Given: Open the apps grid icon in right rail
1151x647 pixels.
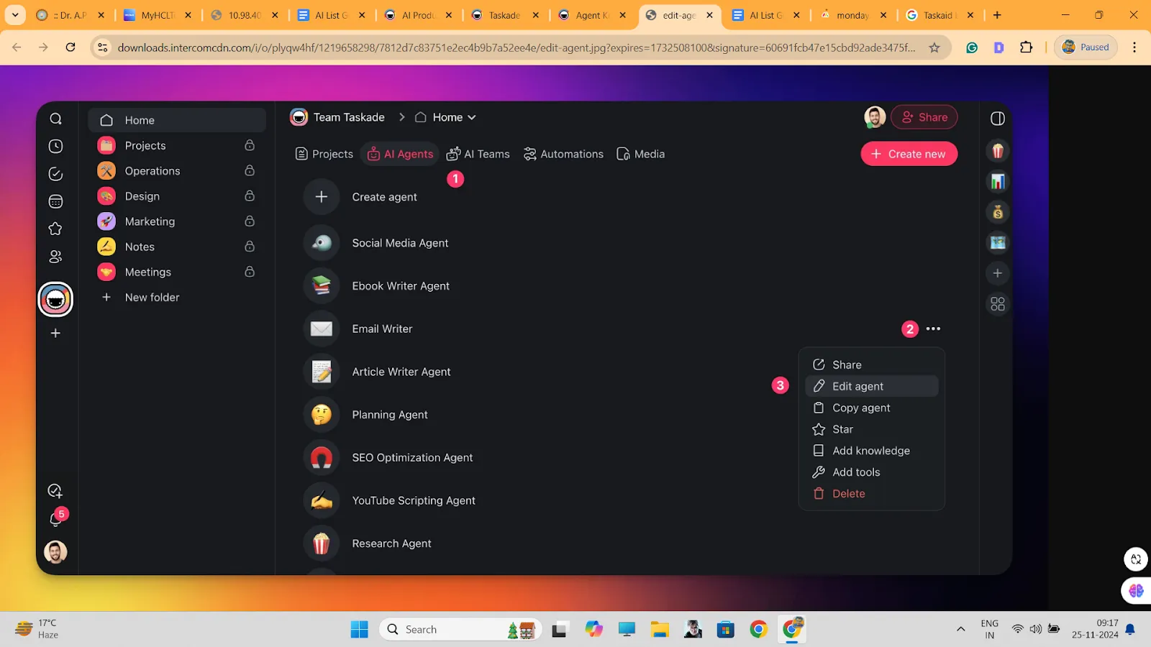Looking at the screenshot, I should pyautogui.click(x=998, y=304).
